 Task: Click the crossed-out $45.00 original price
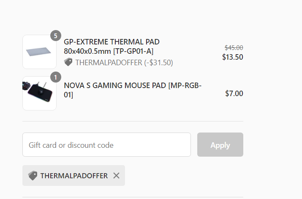pos(234,48)
